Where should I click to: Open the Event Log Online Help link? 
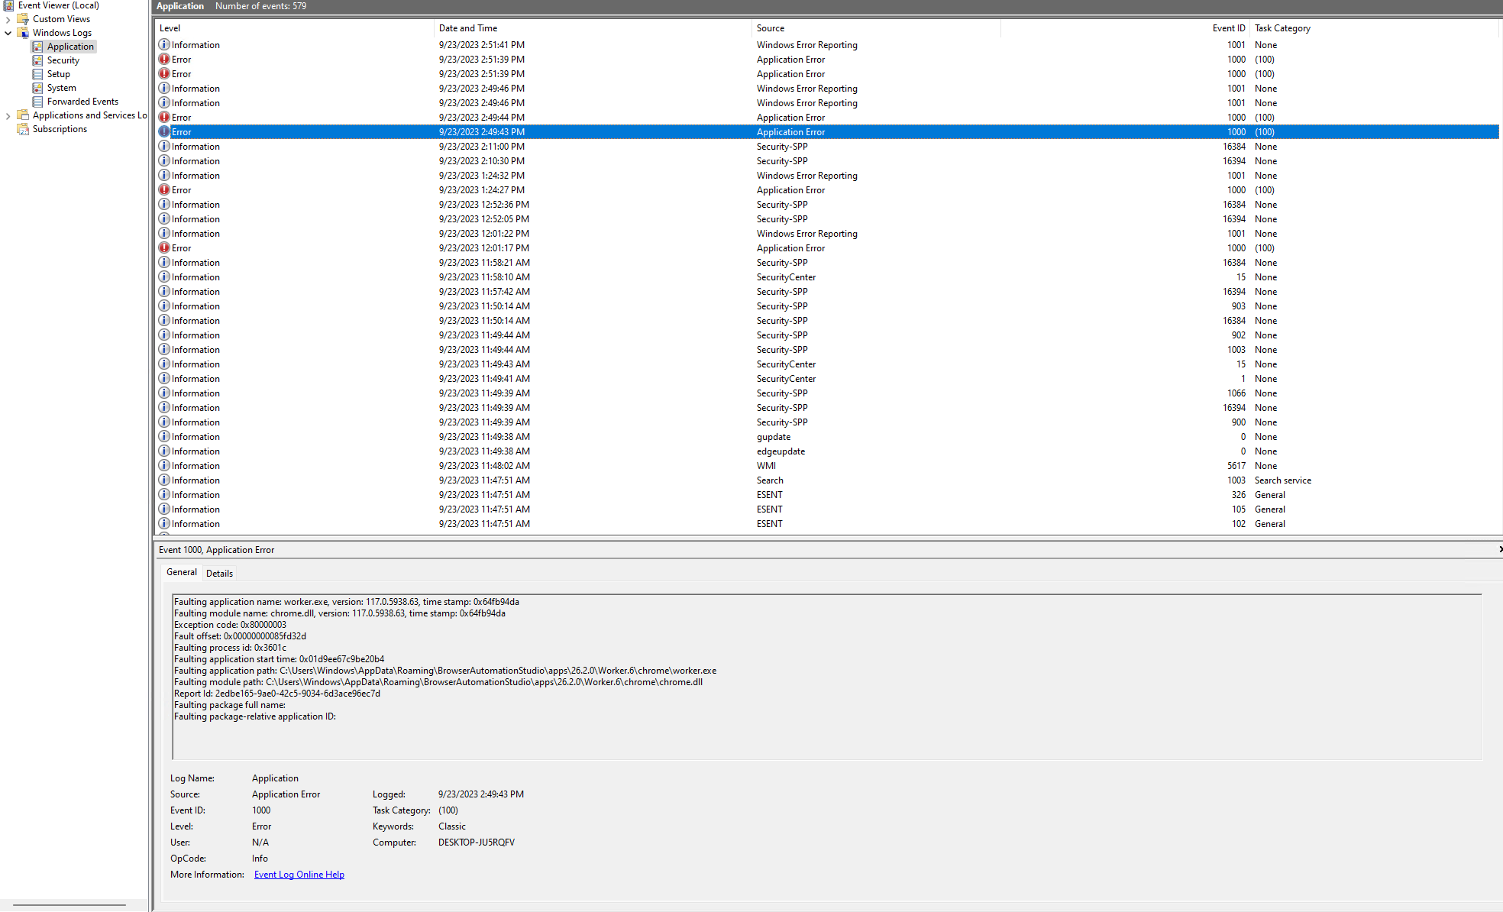pyautogui.click(x=299, y=875)
